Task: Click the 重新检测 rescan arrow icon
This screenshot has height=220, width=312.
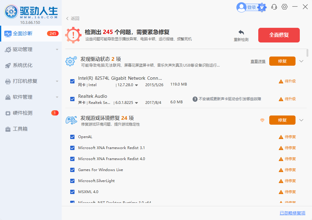Action: point(241,32)
